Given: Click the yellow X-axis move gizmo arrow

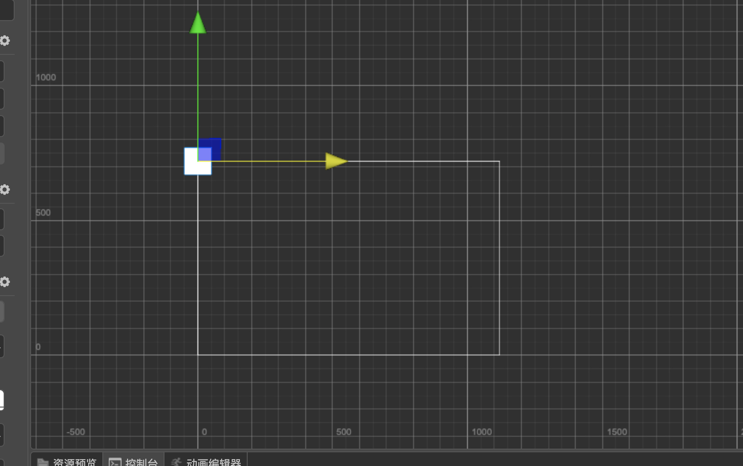Looking at the screenshot, I should (x=336, y=161).
